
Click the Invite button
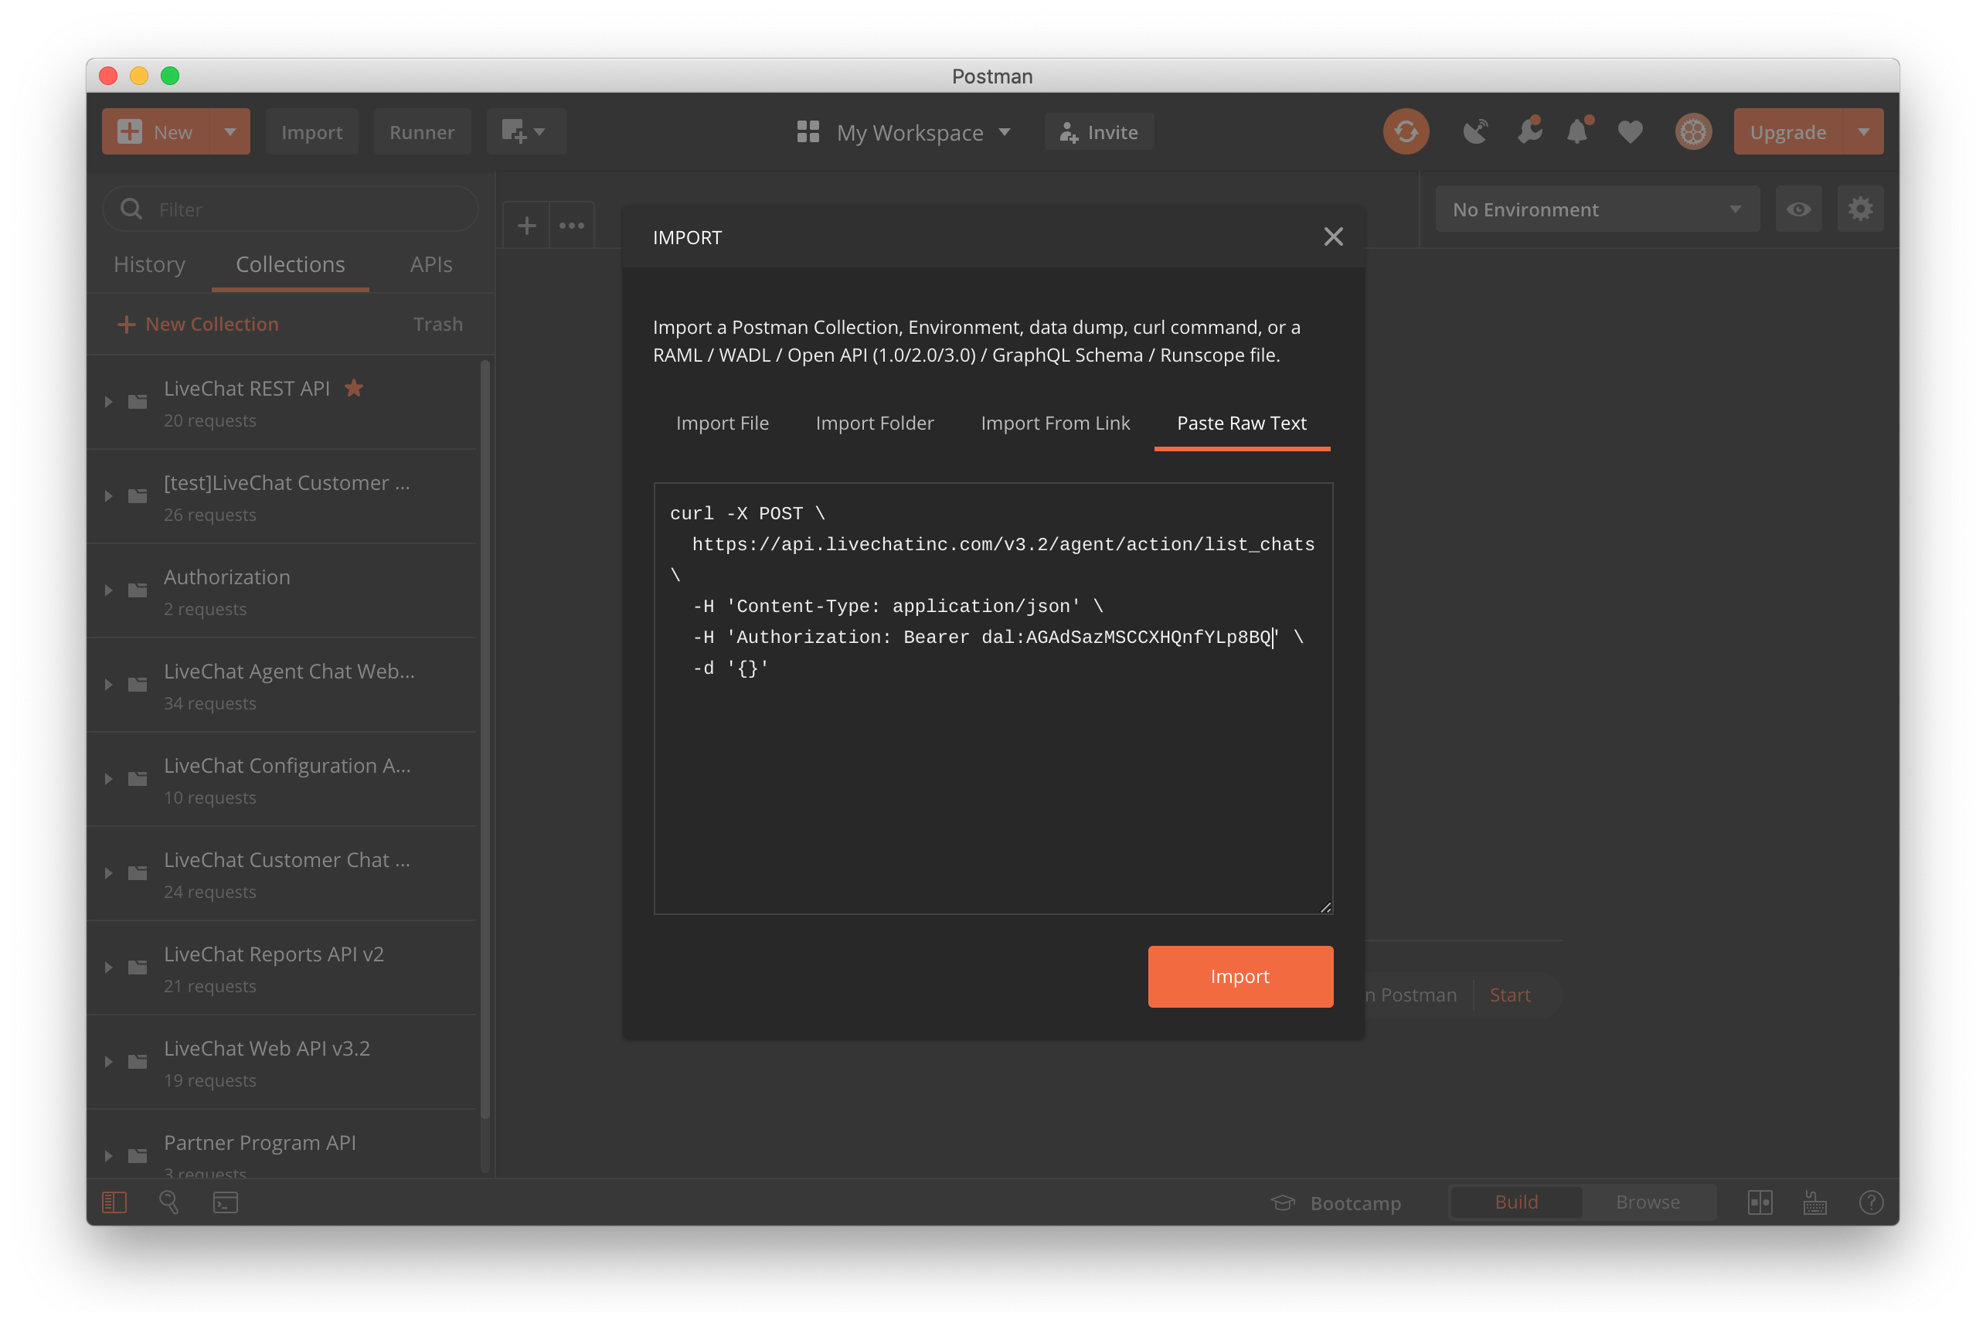coord(1099,131)
